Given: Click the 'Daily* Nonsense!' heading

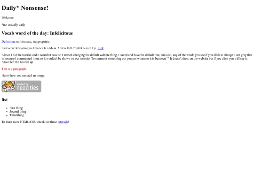Looking at the screenshot, I should point(25,8).
